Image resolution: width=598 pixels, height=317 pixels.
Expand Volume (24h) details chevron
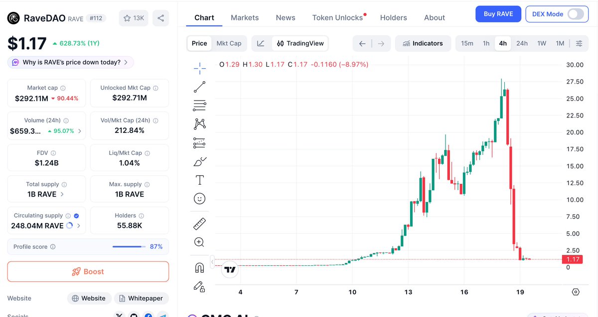pyautogui.click(x=80, y=131)
